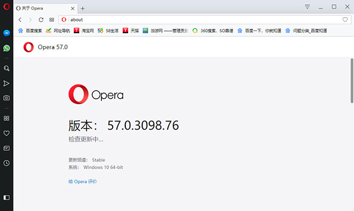Open 问题分类_百度知道 bookmark
Screen dimensions: 354x211
306,30
